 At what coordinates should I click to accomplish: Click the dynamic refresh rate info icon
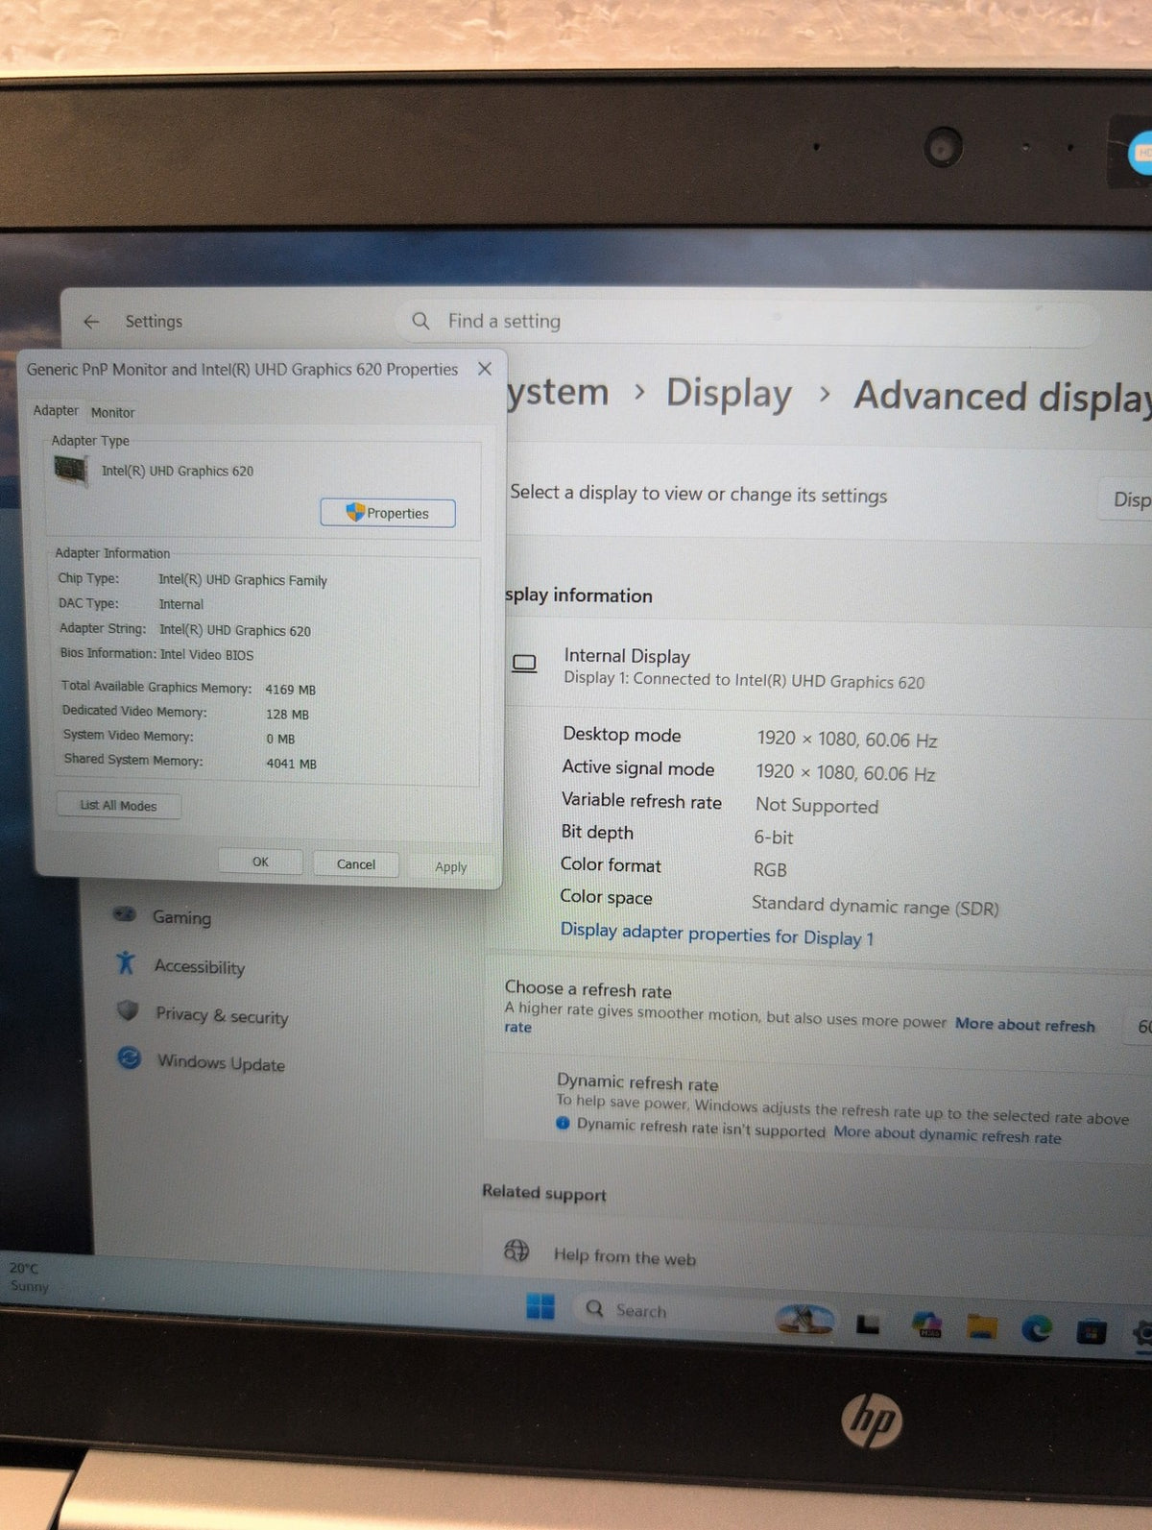pos(563,1123)
